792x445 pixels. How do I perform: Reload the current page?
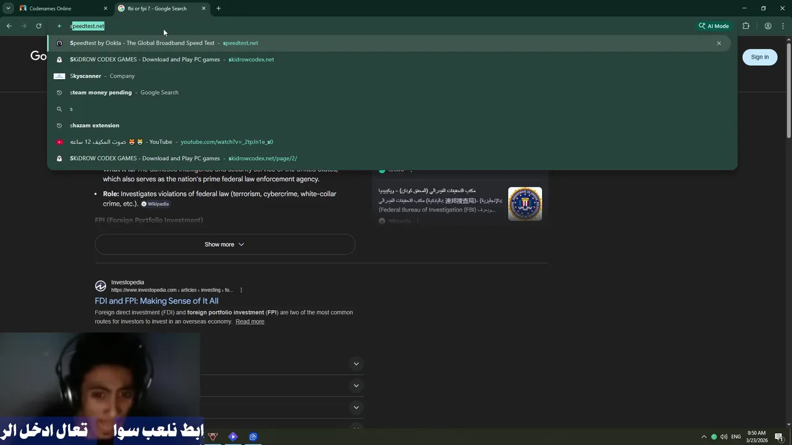(38, 26)
